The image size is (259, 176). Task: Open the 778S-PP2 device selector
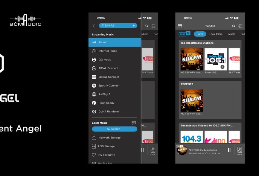[118, 26]
